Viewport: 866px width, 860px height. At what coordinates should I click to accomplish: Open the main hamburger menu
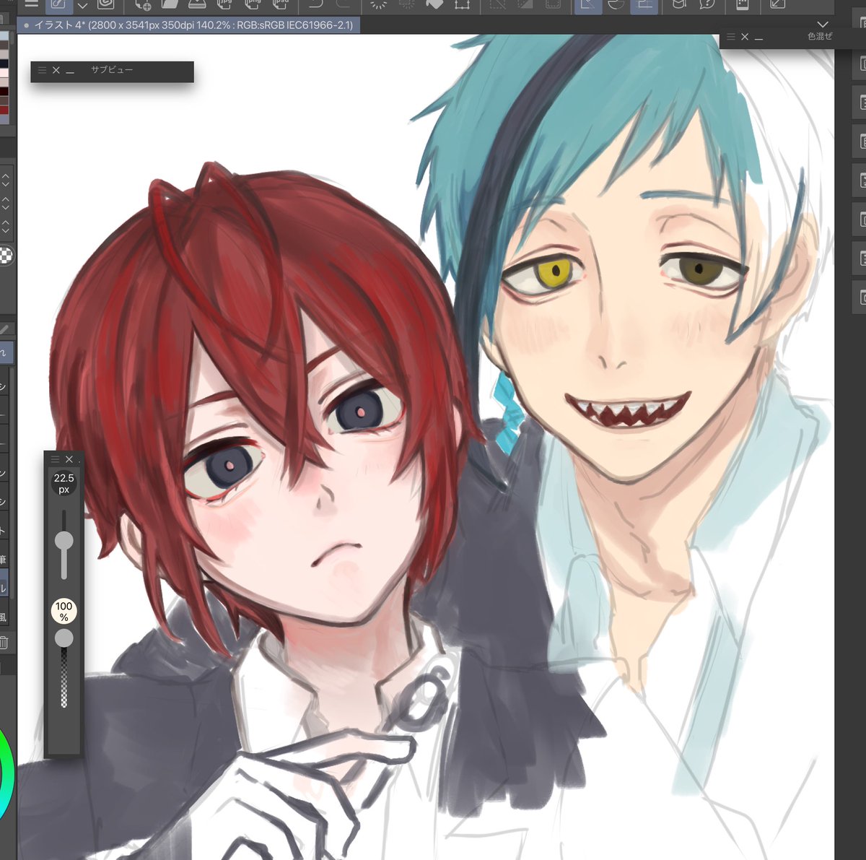click(x=31, y=4)
